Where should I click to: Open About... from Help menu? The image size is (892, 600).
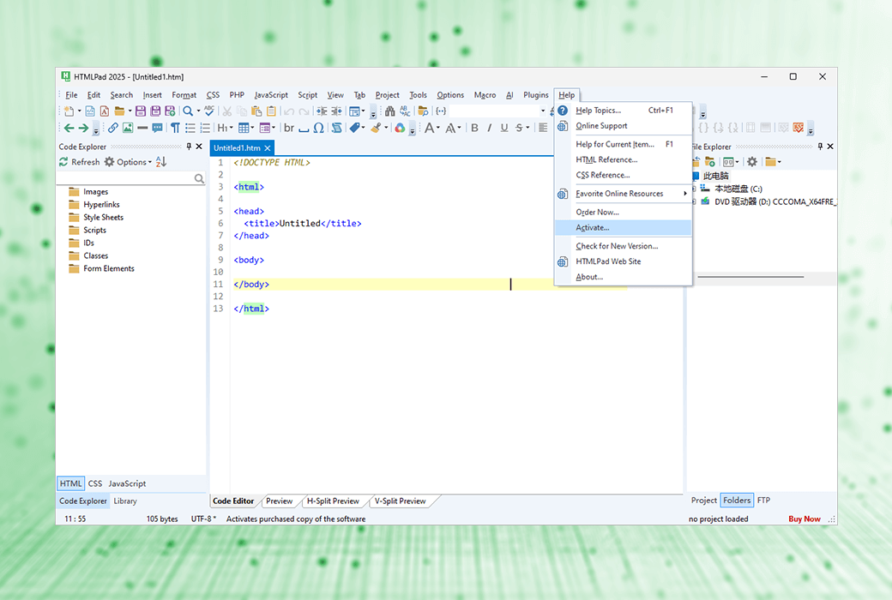pyautogui.click(x=623, y=277)
